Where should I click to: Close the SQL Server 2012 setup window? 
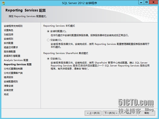(154, 2)
